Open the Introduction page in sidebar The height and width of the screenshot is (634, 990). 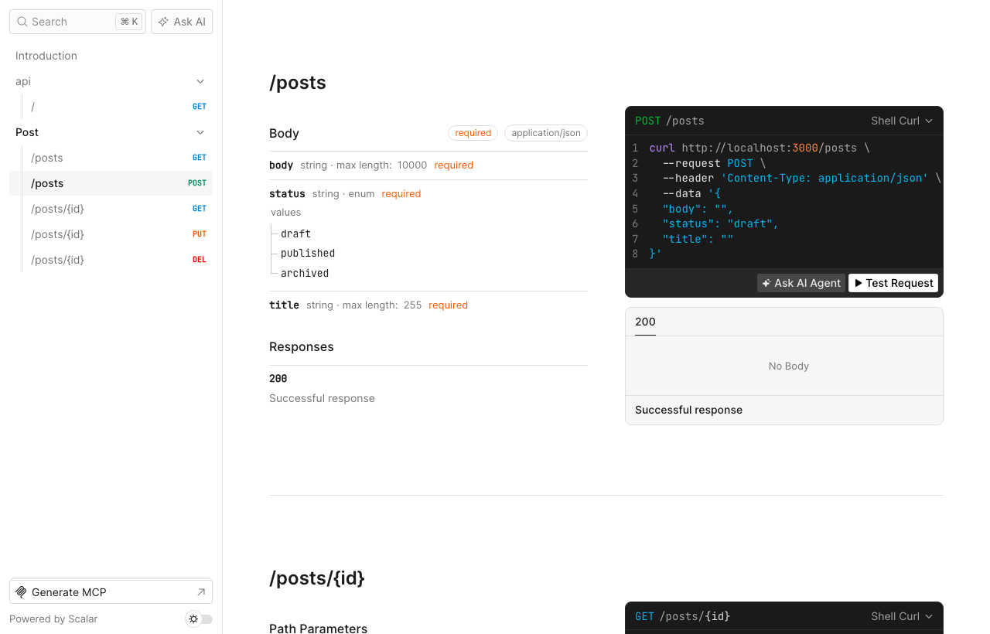(x=46, y=56)
